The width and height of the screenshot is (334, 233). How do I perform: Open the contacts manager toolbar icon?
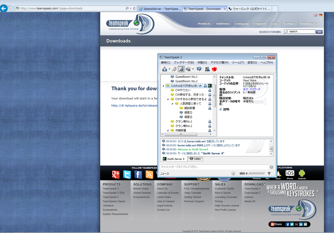[x=207, y=69]
